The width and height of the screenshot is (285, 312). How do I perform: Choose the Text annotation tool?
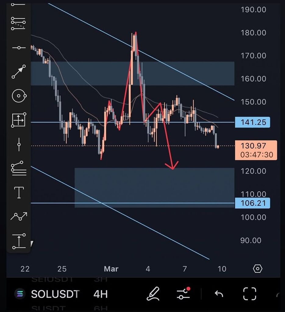pos(19,193)
